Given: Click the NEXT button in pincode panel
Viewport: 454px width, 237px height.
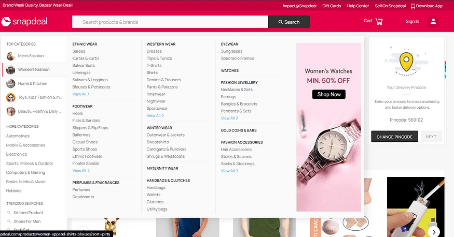Looking at the screenshot, I should 431,137.
